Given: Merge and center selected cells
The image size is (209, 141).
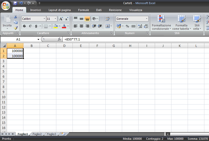Looking at the screenshot, I should tap(107, 26).
